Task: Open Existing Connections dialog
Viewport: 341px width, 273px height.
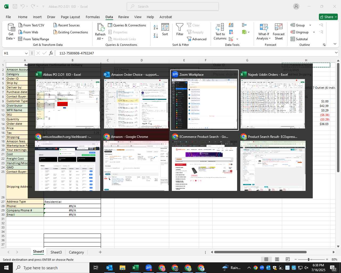Action: 71,32
